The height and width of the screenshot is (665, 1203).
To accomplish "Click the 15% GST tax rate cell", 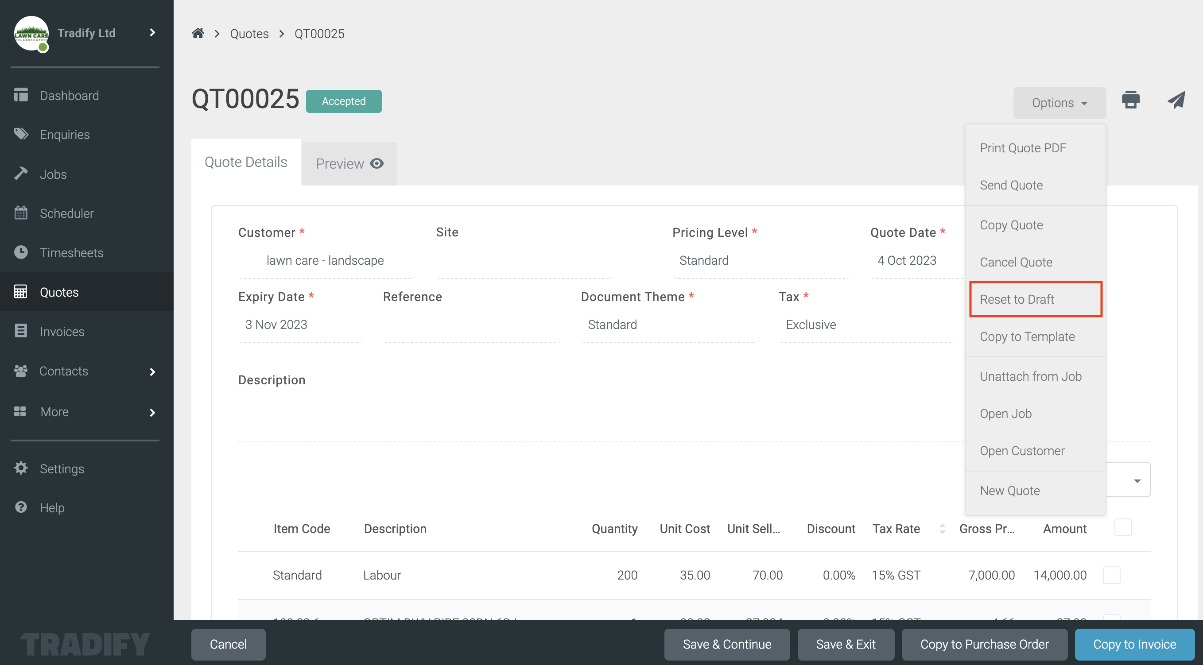I will [896, 575].
